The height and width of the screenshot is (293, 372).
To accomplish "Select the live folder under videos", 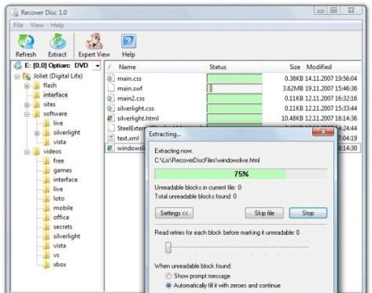I will tap(58, 189).
